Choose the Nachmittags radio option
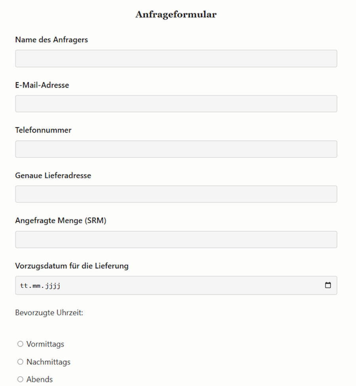The height and width of the screenshot is (386, 356). click(x=21, y=362)
